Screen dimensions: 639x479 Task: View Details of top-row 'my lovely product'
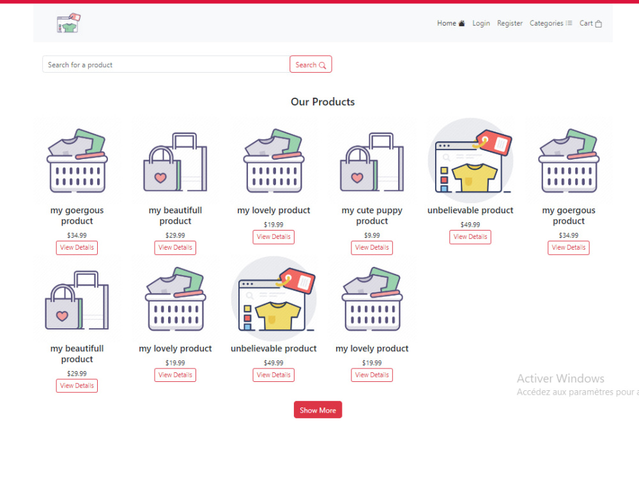[273, 237]
